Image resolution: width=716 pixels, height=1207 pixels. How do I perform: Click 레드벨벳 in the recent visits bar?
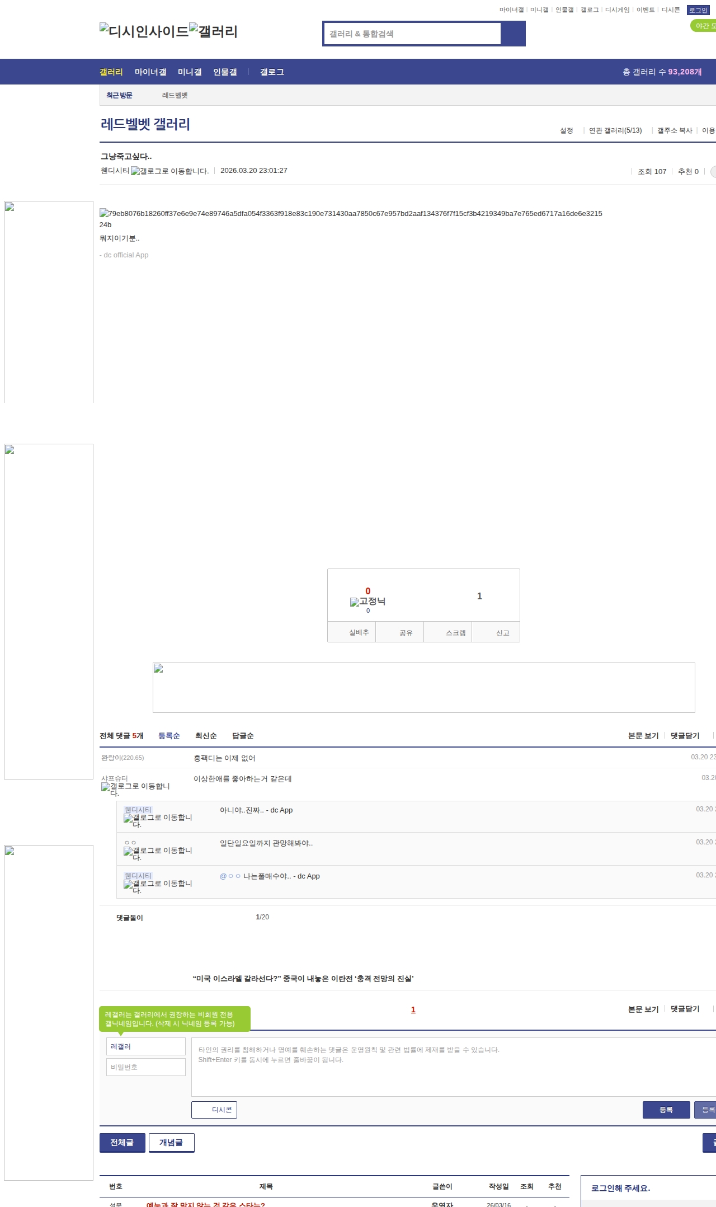[175, 96]
